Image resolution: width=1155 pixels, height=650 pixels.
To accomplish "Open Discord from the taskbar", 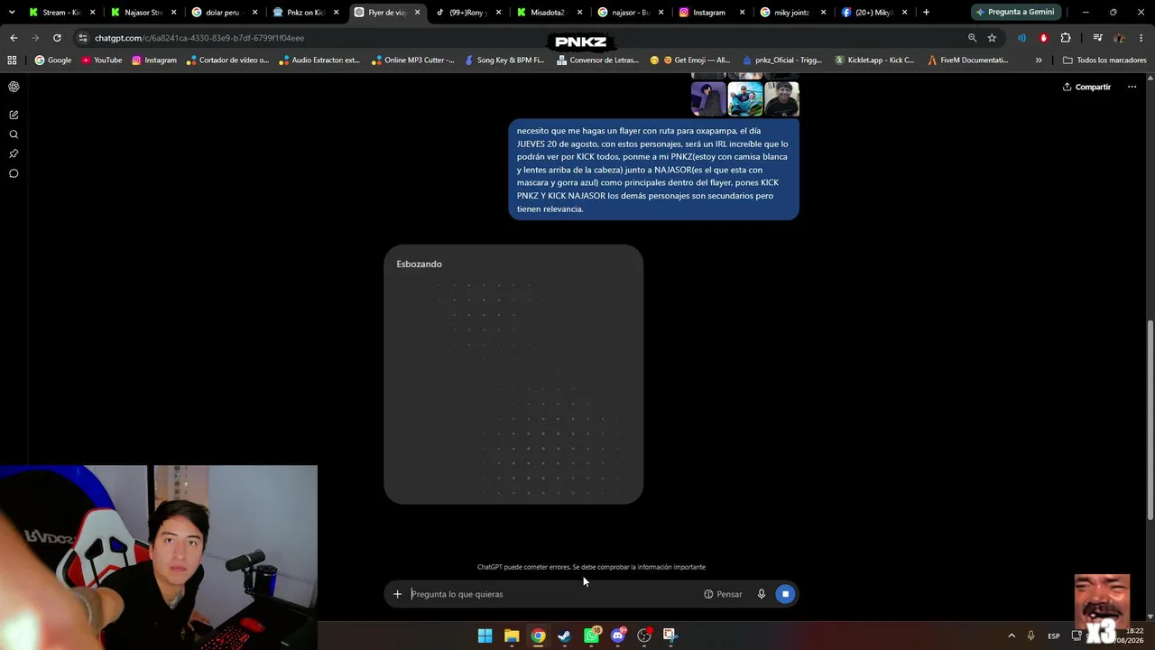I will [618, 636].
